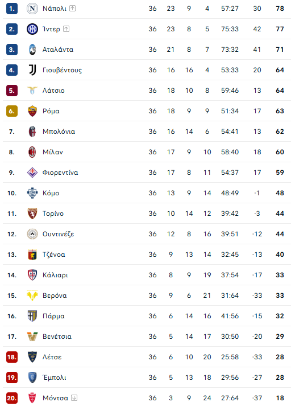The image size is (291, 406).
Task: Click the Milan club crest icon
Action: (32, 152)
